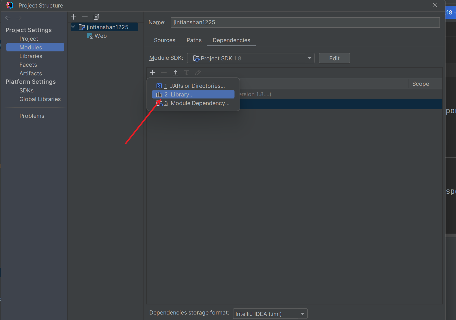Open Problems section

[x=32, y=116]
